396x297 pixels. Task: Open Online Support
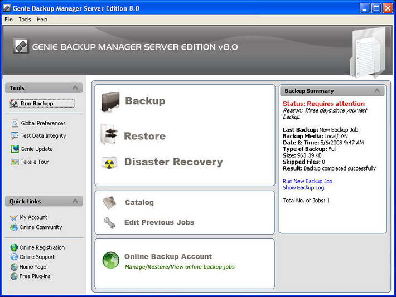pos(37,257)
